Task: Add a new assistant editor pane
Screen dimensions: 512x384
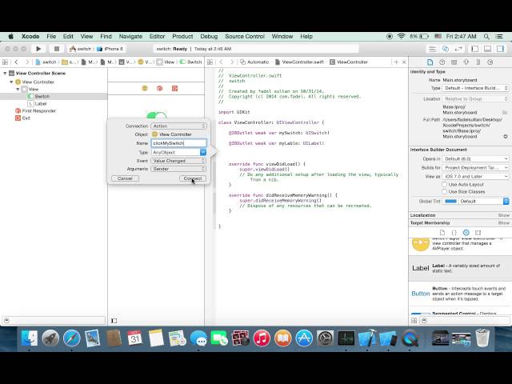Action: tap(396, 62)
